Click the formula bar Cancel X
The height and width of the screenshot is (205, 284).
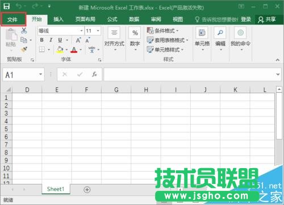tap(65, 74)
